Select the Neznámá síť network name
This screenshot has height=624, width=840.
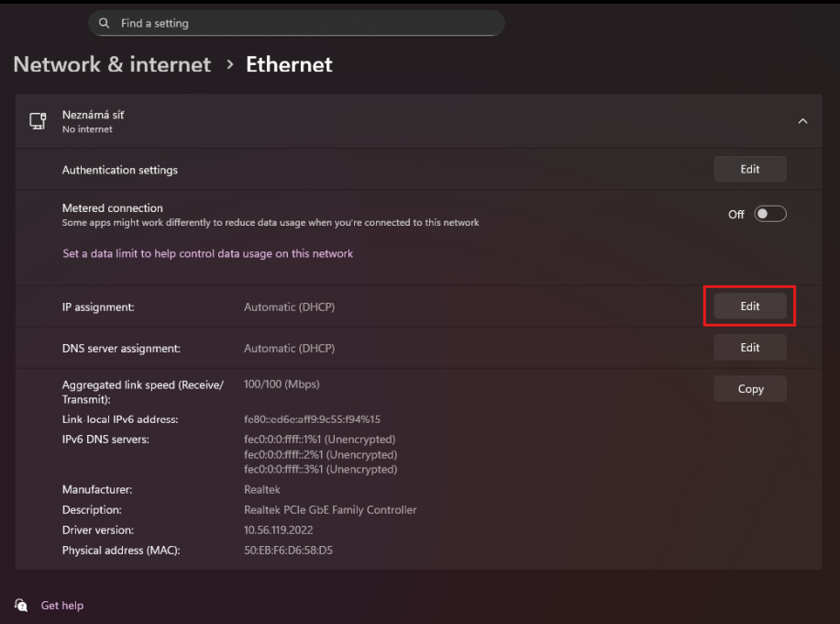93,115
